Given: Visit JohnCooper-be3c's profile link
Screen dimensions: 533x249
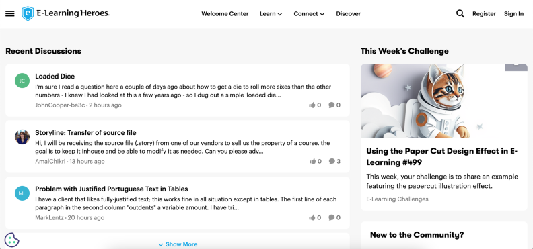Looking at the screenshot, I should coord(60,105).
